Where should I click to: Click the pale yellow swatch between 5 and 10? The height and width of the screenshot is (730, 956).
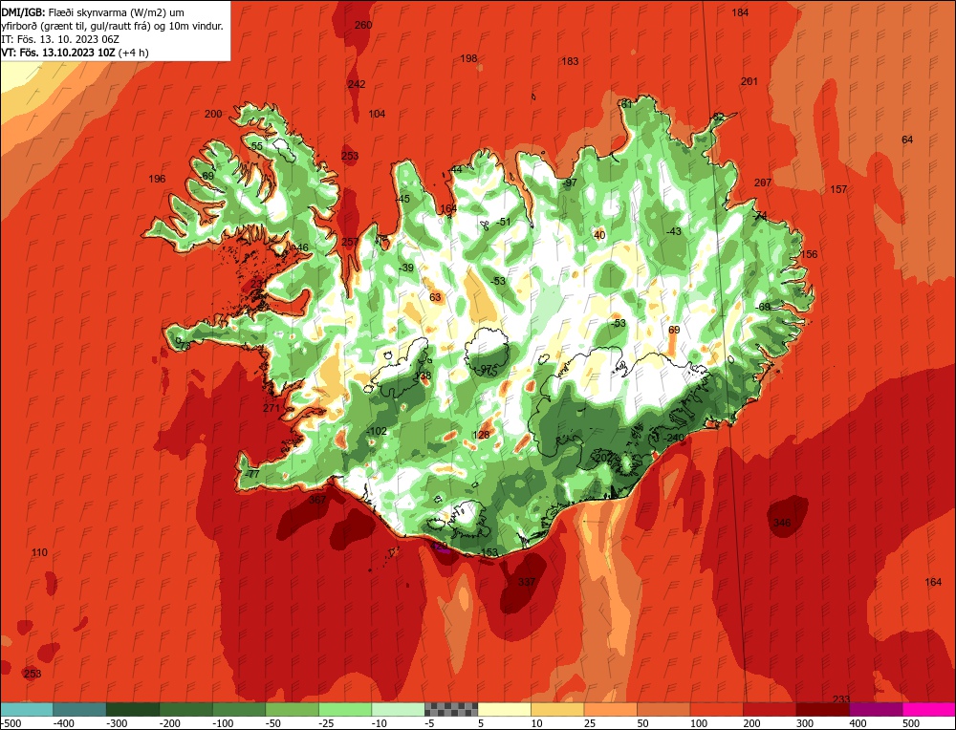click(504, 709)
